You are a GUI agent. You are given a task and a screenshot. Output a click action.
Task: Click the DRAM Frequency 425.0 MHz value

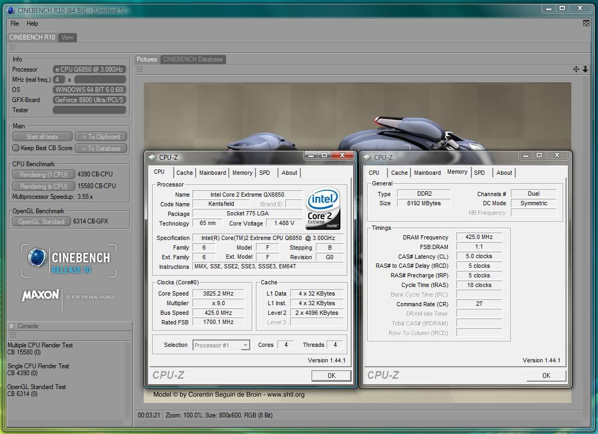point(479,237)
